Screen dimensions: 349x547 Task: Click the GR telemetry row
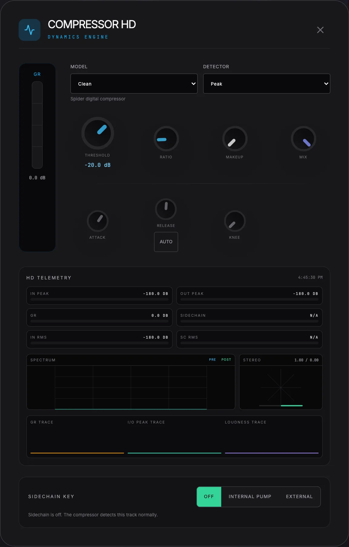(x=99, y=318)
